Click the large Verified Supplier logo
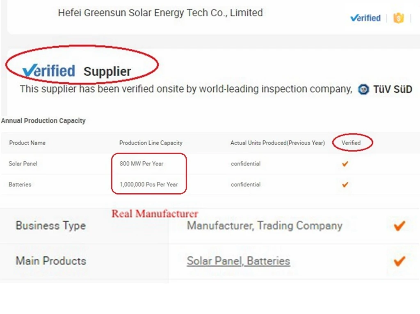The image size is (420, 314). (77, 71)
